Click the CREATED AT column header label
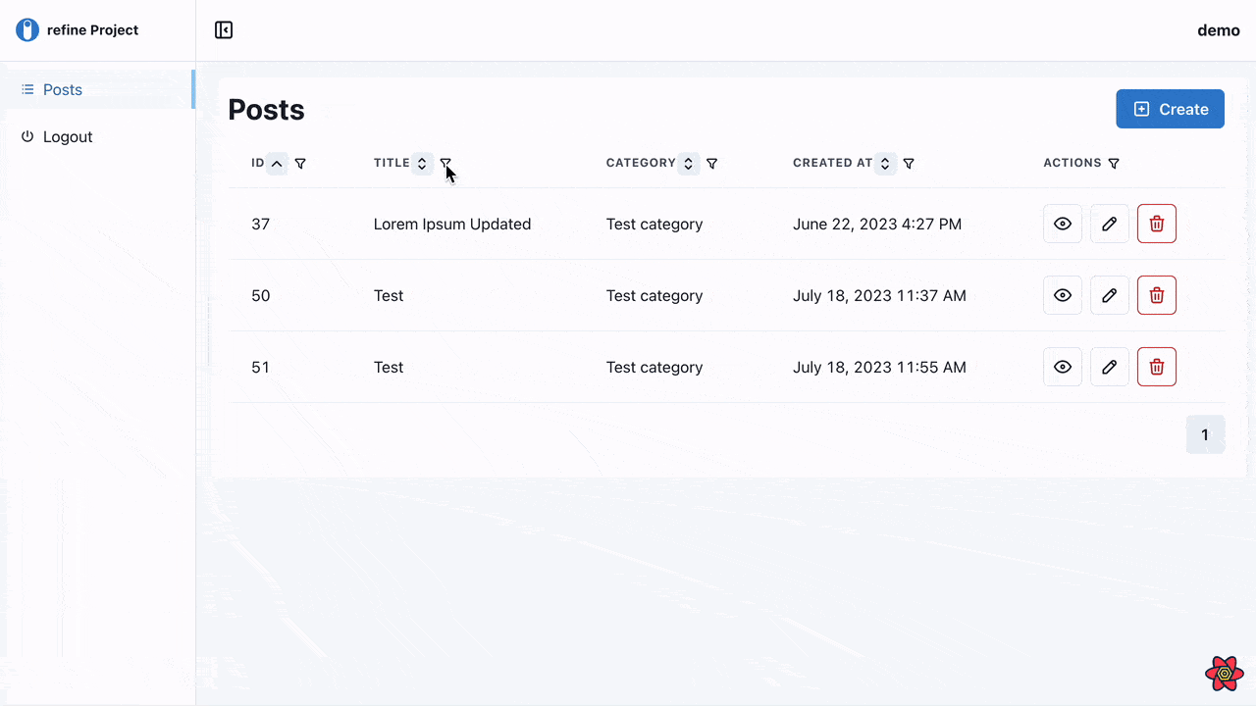The height and width of the screenshot is (706, 1256). (x=833, y=163)
